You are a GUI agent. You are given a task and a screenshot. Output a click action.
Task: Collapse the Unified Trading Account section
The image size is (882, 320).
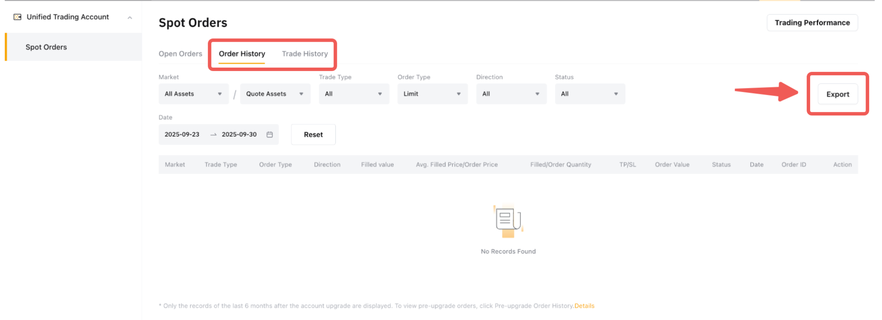(x=130, y=18)
